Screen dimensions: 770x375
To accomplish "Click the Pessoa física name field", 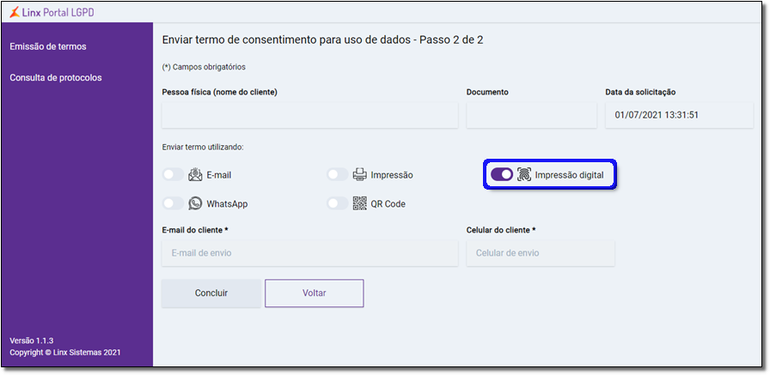I will tap(310, 115).
